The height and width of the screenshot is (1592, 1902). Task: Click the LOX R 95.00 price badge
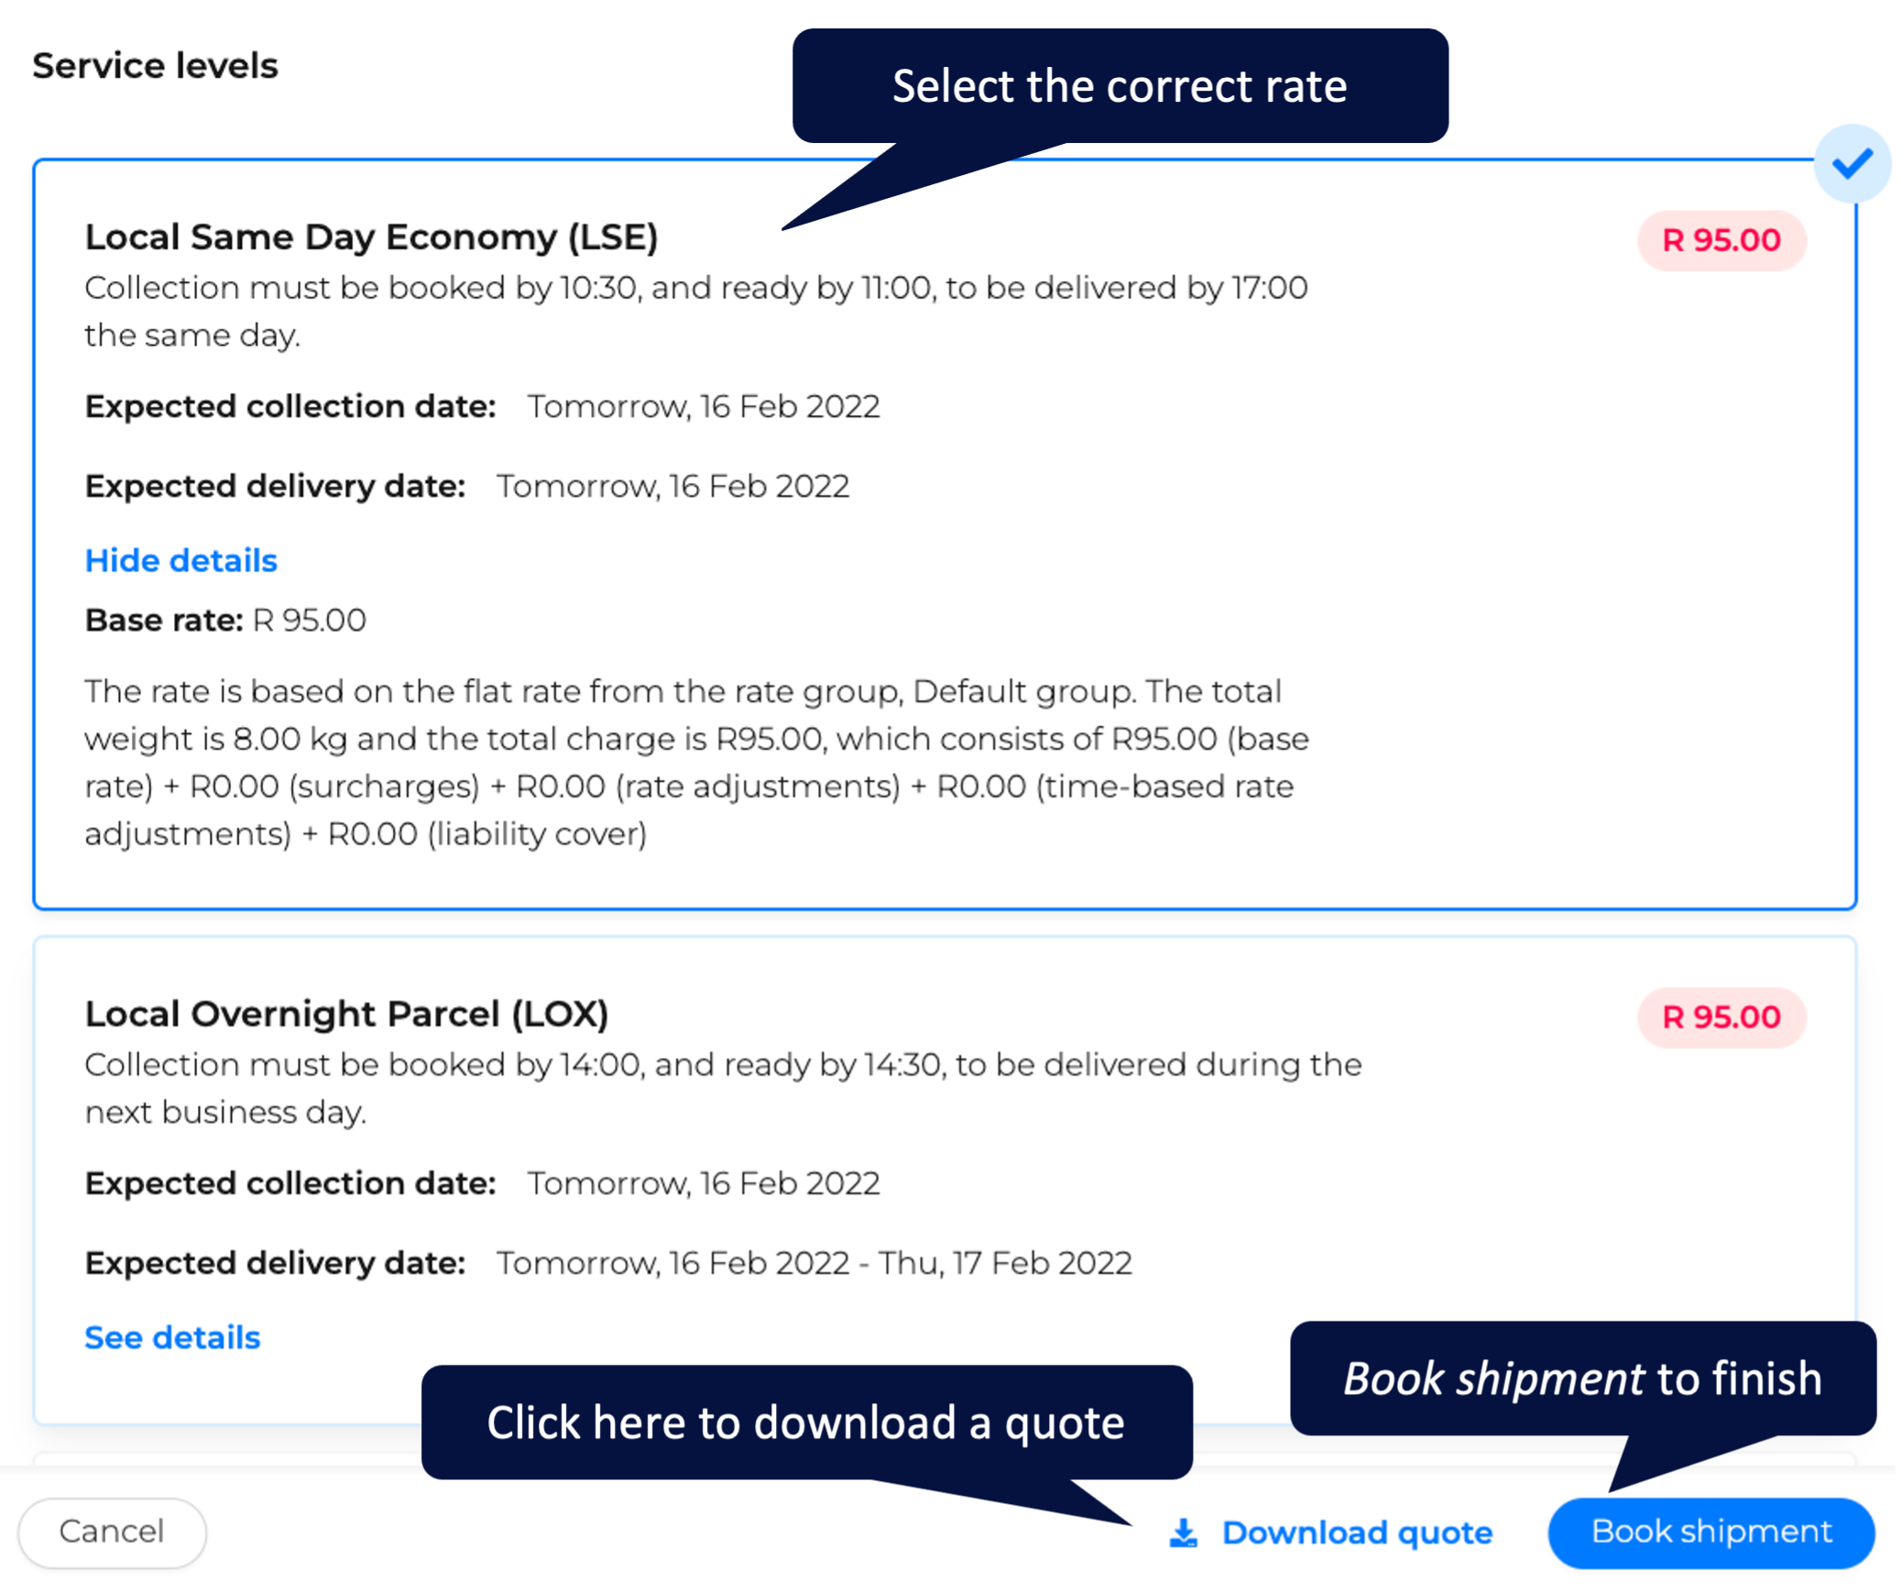[x=1722, y=1017]
